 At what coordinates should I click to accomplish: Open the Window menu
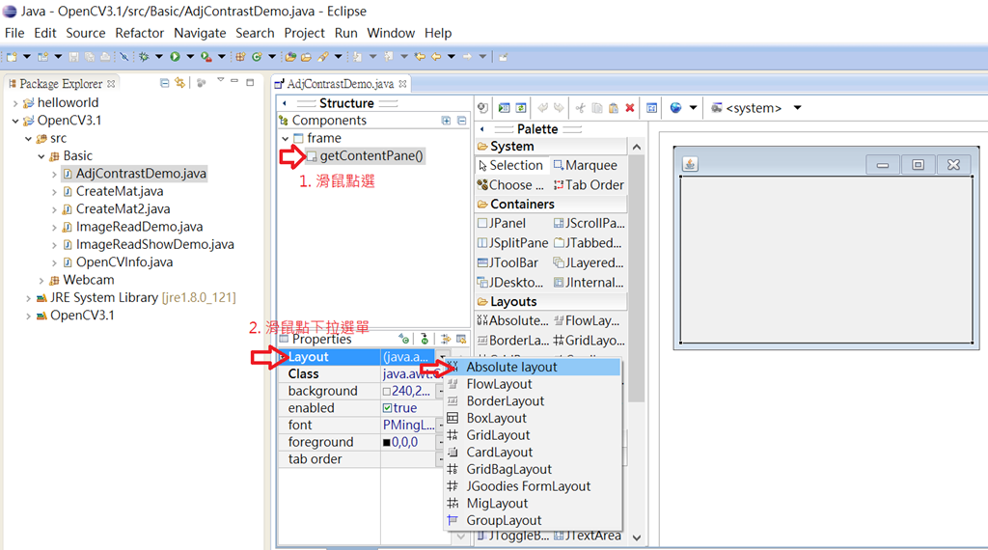click(x=391, y=33)
